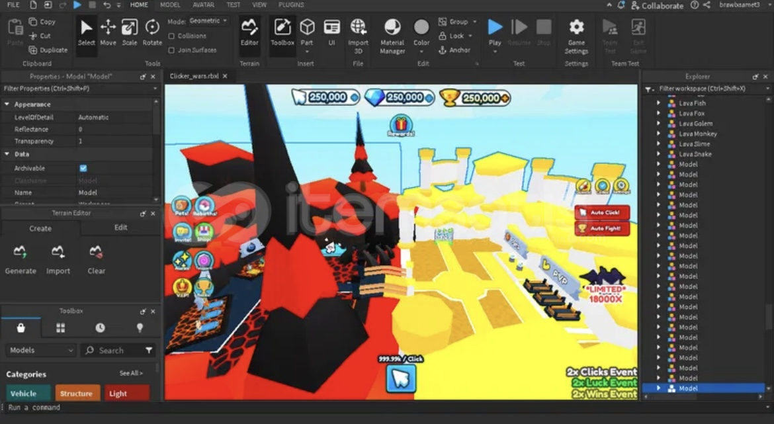774x424 pixels.
Task: Open Toolbox creations lightbulb tab
Action: click(x=140, y=327)
